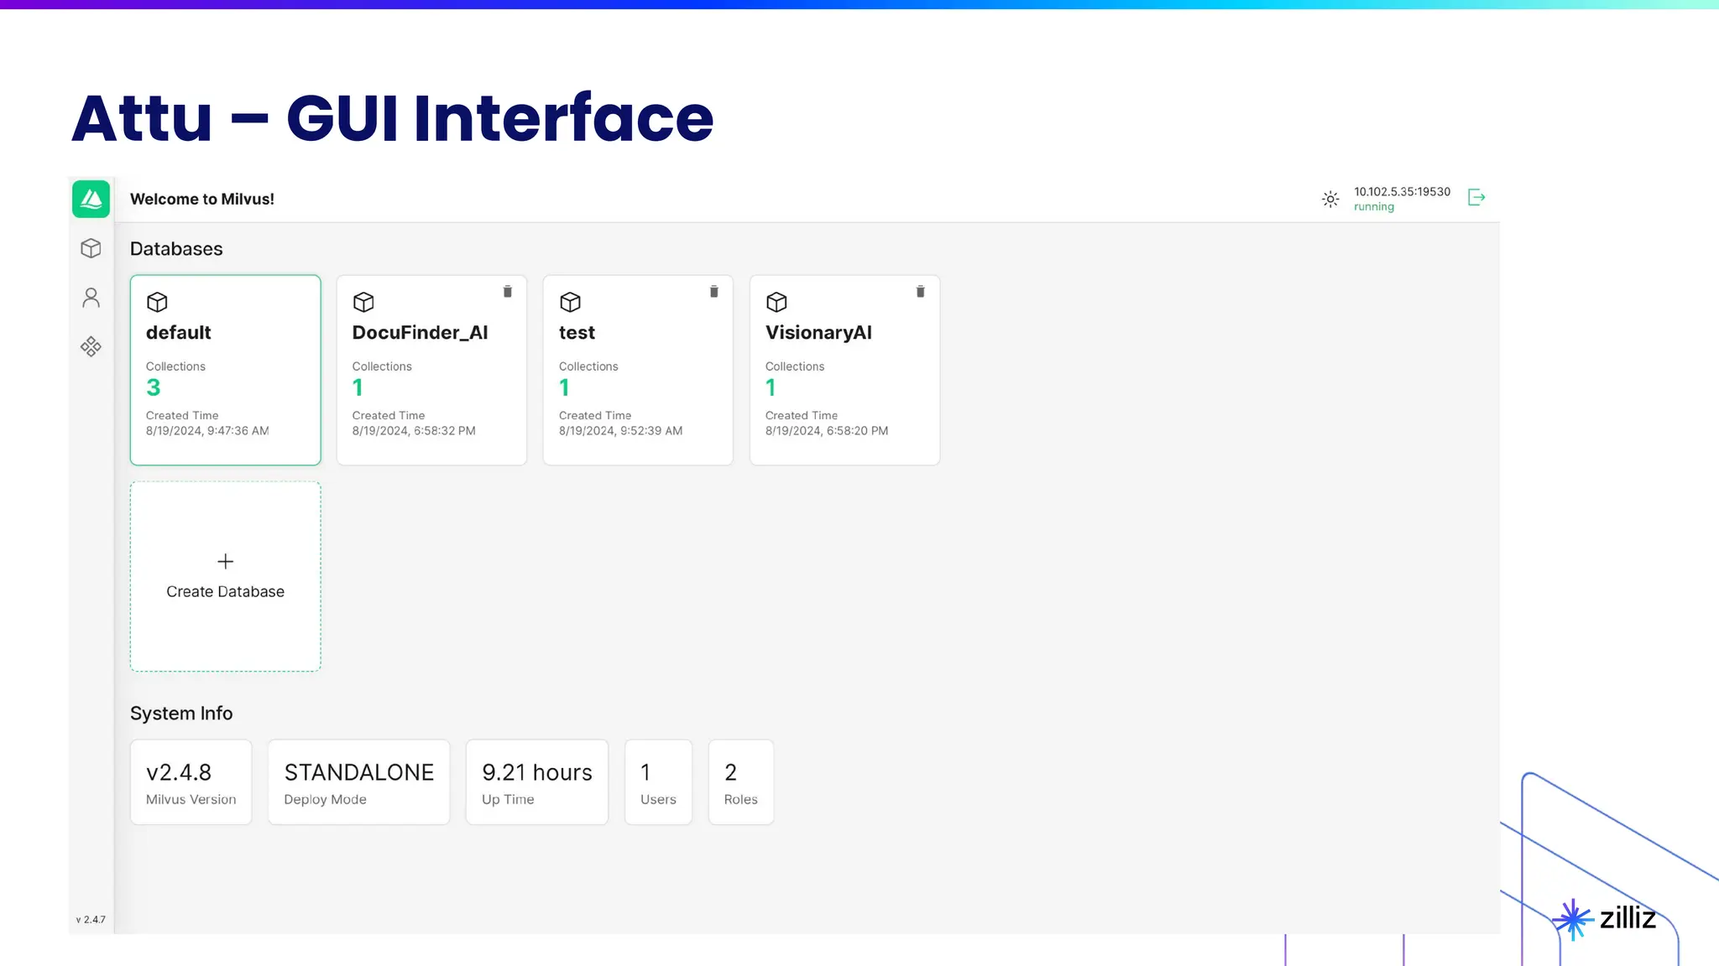1719x966 pixels.
Task: Click the 9.21 hours Up Time card
Action: (x=537, y=782)
